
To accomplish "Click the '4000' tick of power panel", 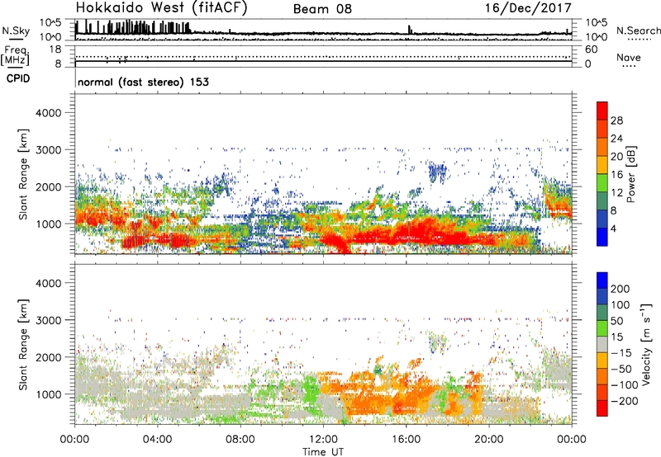I will tap(49, 113).
